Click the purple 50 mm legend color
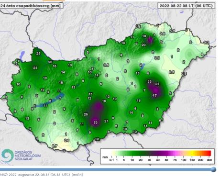 click(166, 153)
